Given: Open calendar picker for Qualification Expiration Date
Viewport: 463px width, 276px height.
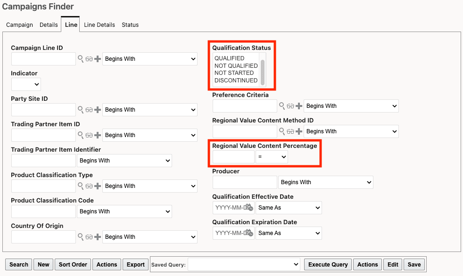Looking at the screenshot, I should [249, 233].
